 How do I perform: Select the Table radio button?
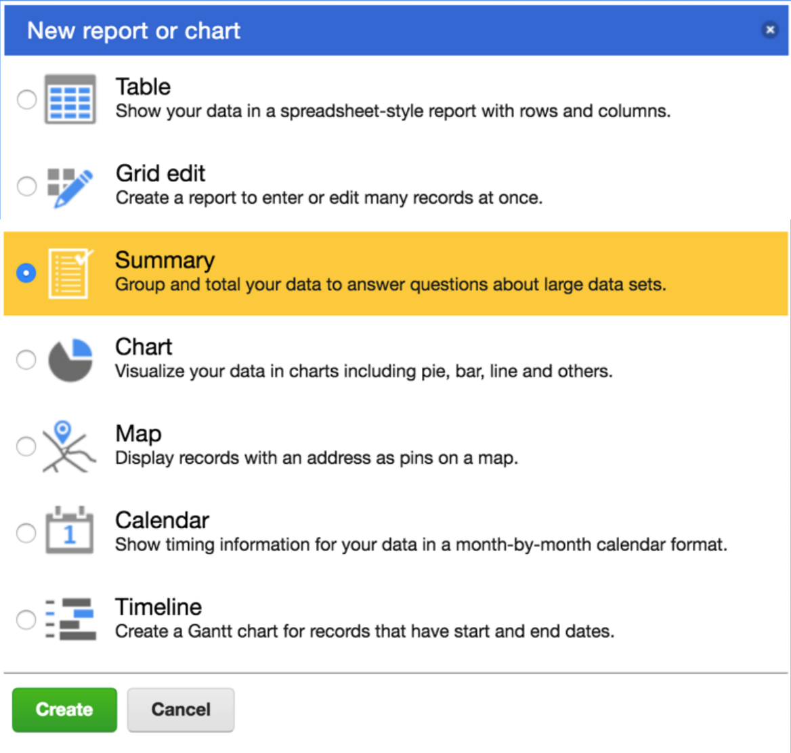26,100
